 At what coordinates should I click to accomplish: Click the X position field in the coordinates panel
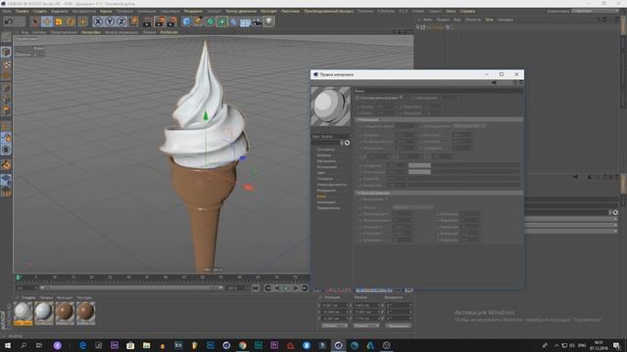(334, 306)
